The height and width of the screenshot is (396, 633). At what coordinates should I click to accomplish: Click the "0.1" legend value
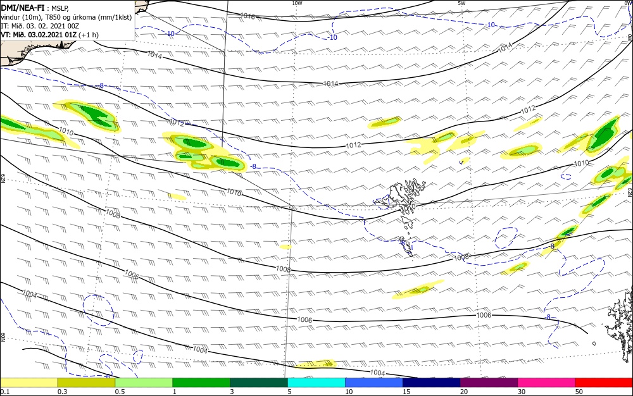pos(5,392)
